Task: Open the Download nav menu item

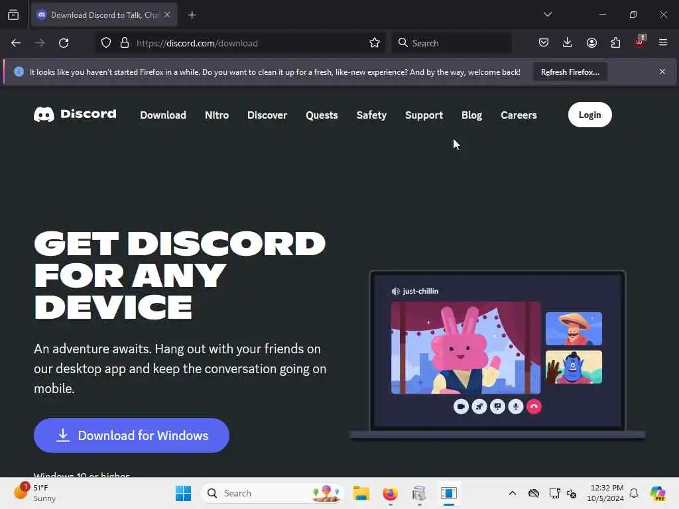Action: point(163,115)
